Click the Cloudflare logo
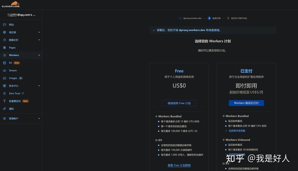The height and width of the screenshot is (171, 298). click(11, 4)
